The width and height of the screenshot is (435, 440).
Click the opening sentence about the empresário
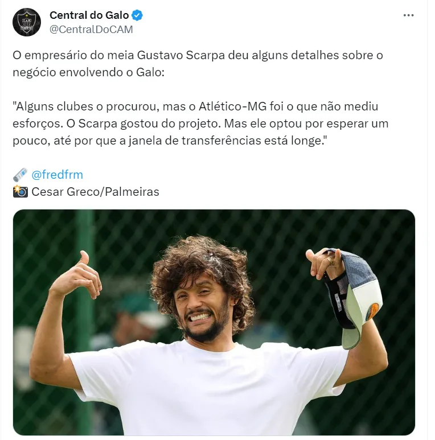click(198, 64)
